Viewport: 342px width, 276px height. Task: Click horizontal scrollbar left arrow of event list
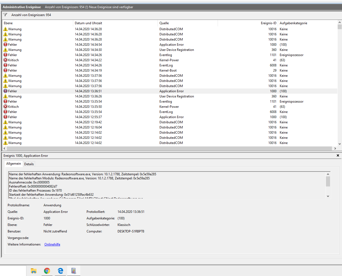tap(4, 149)
